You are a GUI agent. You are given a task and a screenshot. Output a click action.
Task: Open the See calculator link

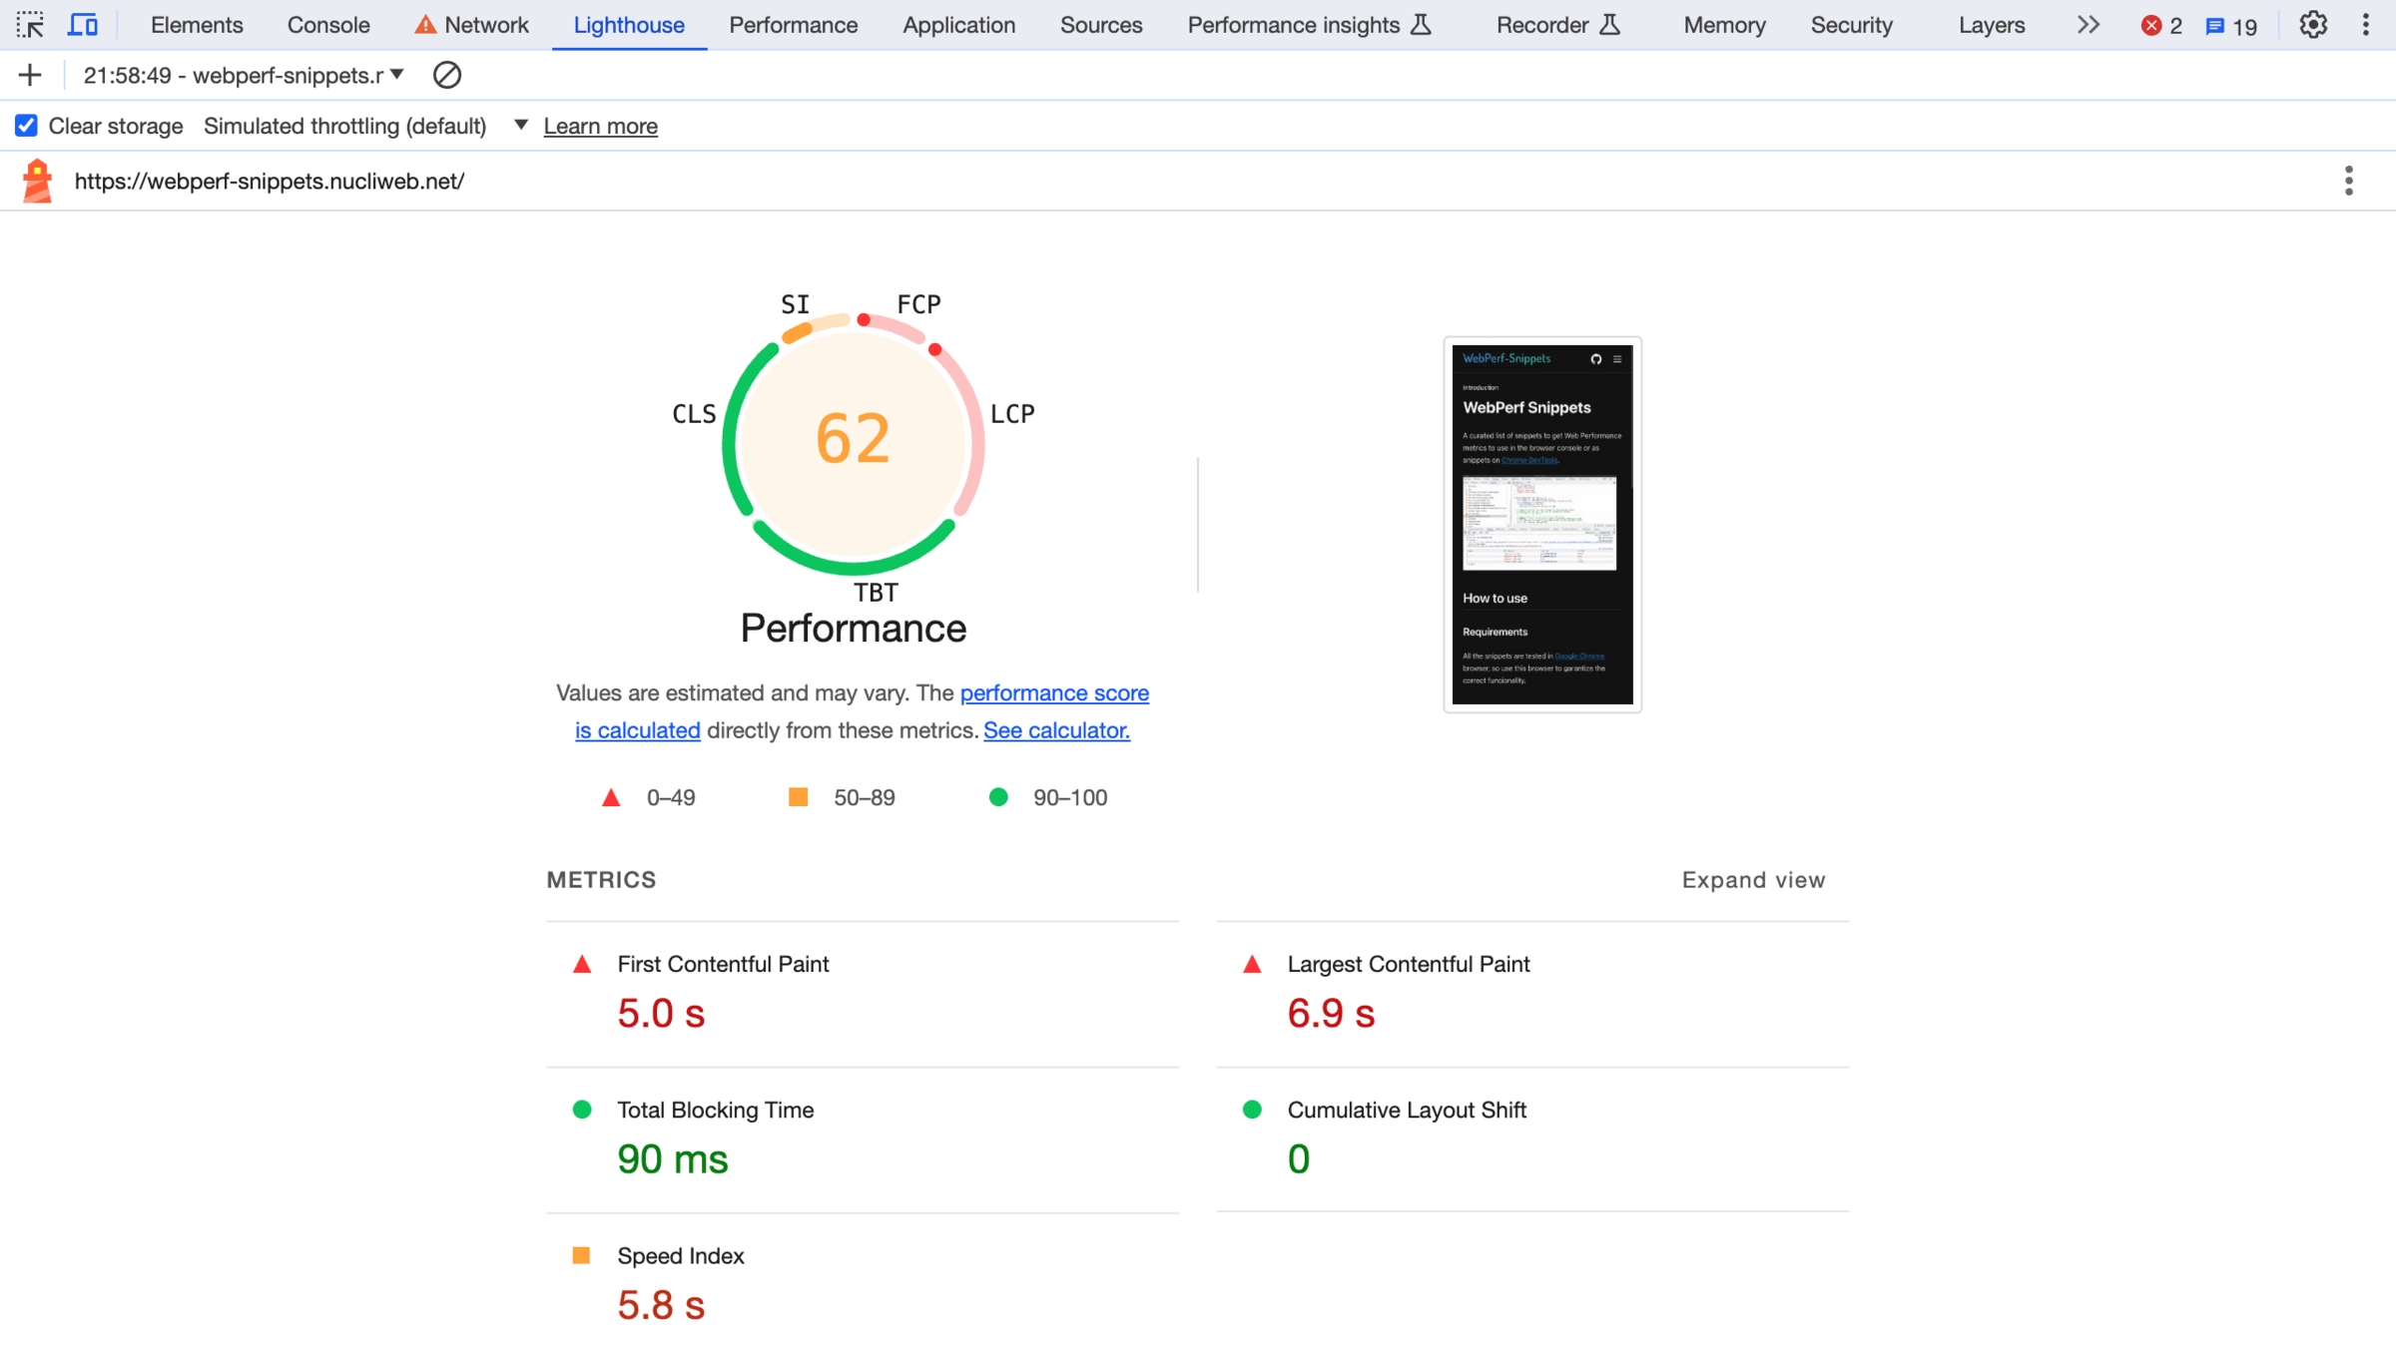pos(1056,730)
